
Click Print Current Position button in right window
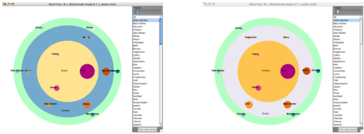click(x=348, y=129)
